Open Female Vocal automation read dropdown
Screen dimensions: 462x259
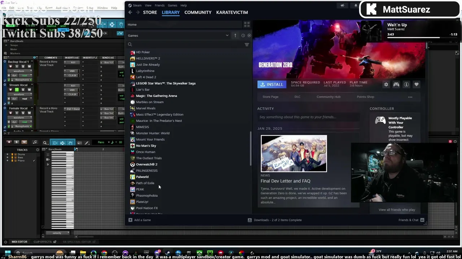tap(25, 122)
